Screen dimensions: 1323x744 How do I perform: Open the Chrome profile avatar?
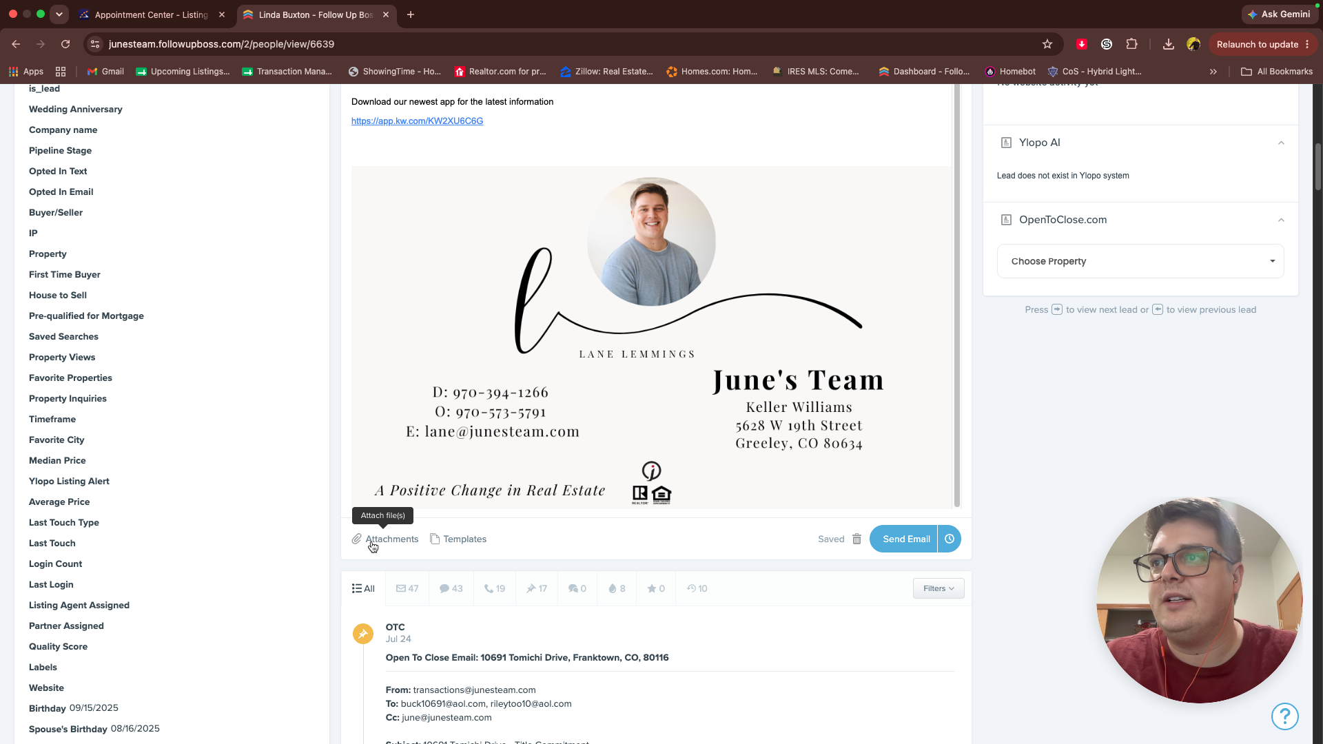coord(1193,44)
